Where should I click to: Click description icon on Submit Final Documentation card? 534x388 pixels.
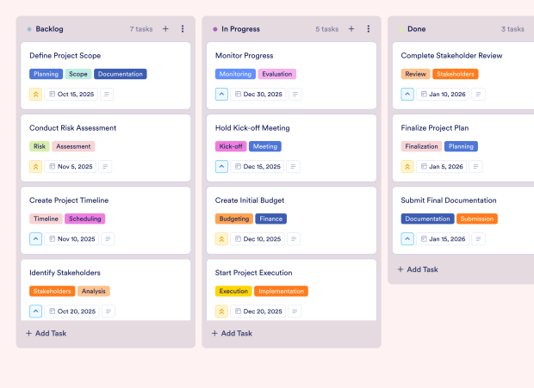(x=479, y=239)
